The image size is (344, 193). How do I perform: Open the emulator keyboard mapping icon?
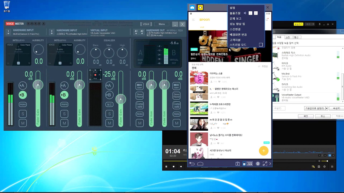click(x=250, y=164)
